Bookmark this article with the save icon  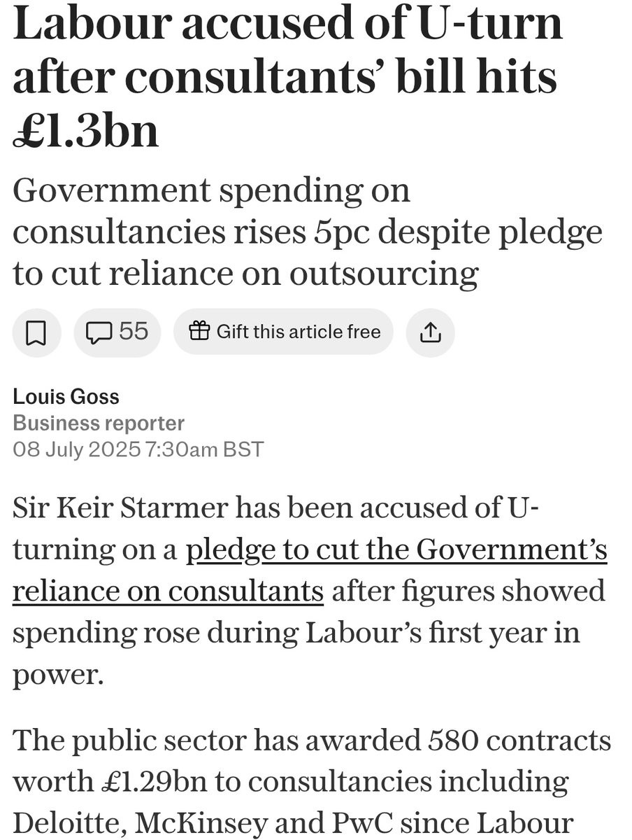pos(36,332)
